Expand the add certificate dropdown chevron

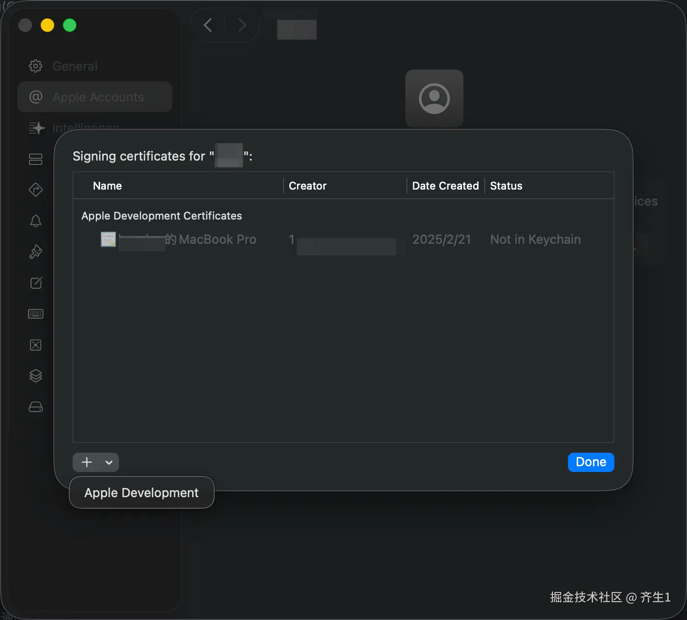click(x=109, y=462)
